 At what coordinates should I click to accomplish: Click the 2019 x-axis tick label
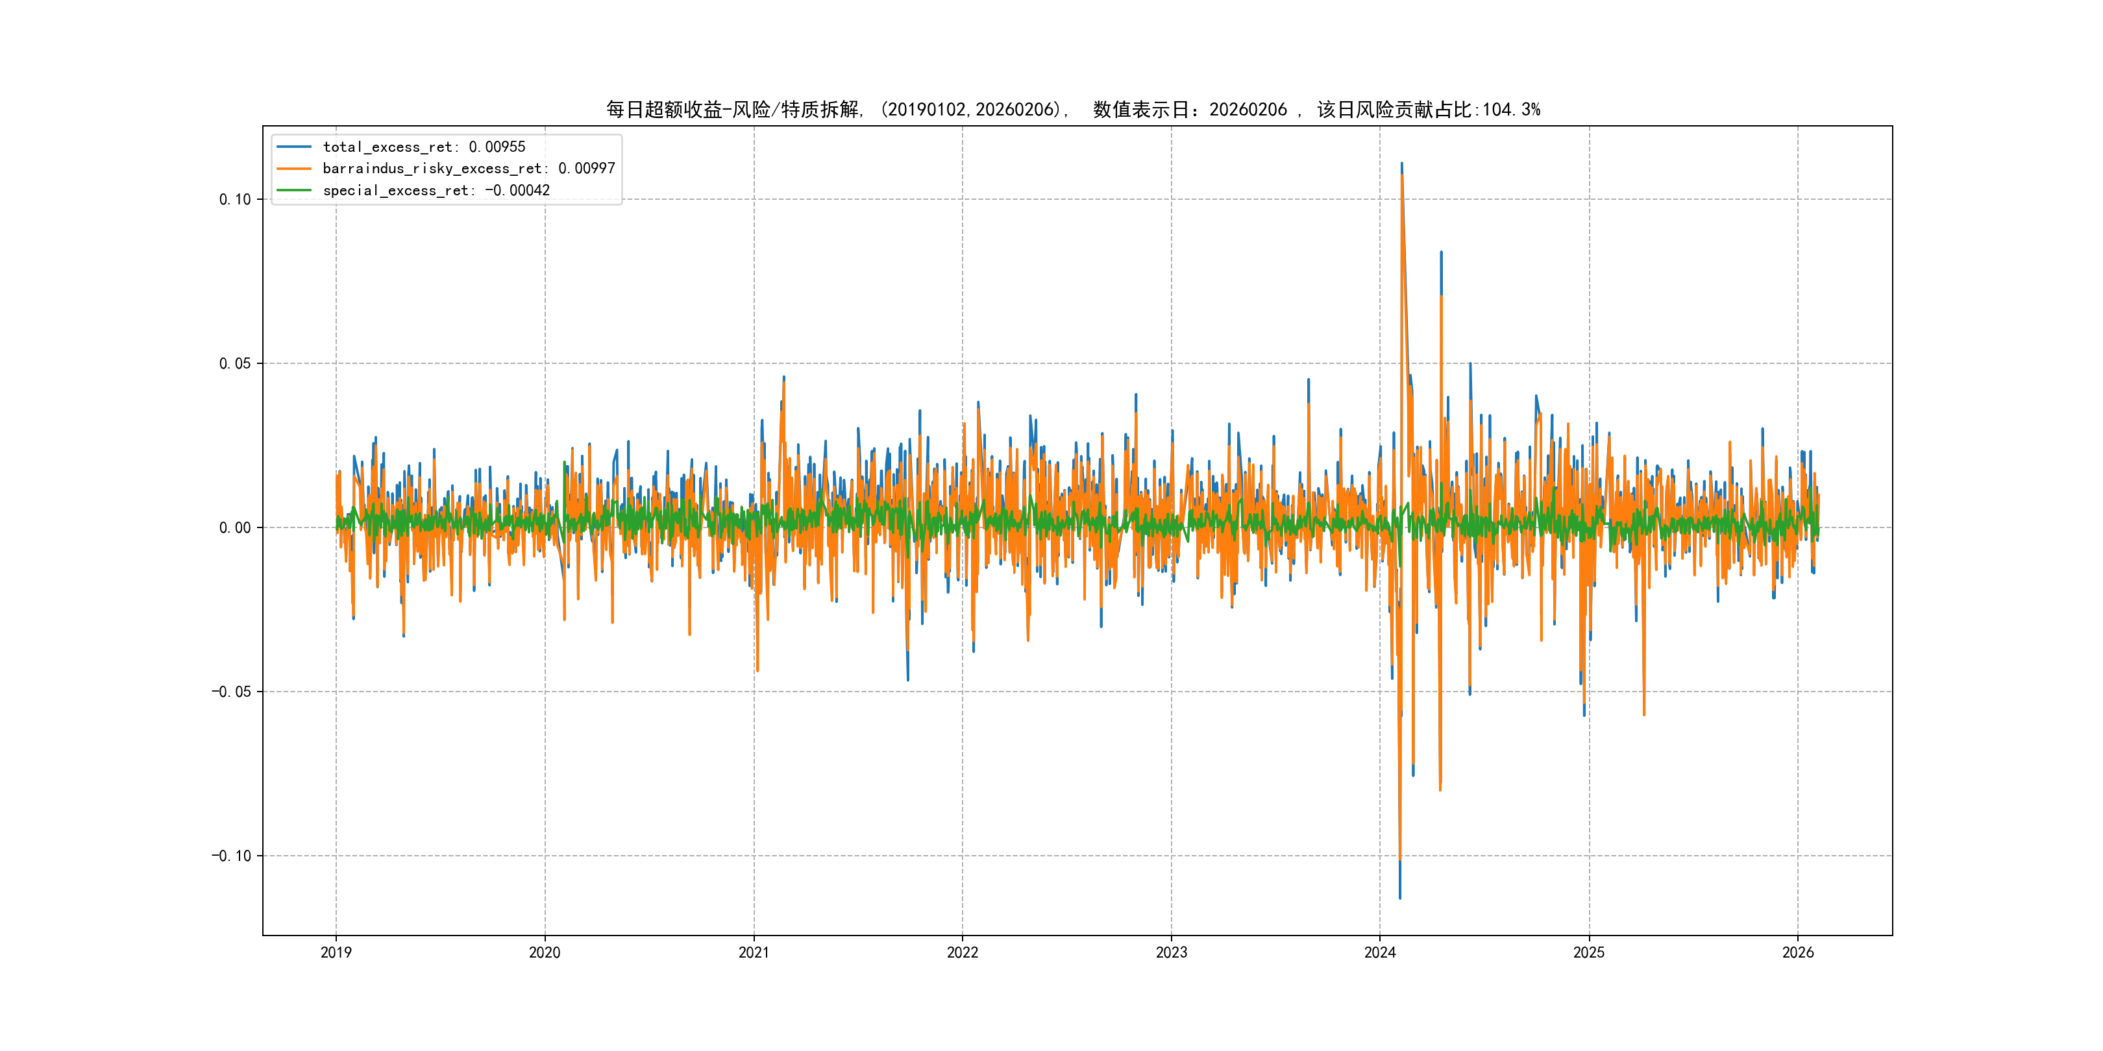(336, 952)
